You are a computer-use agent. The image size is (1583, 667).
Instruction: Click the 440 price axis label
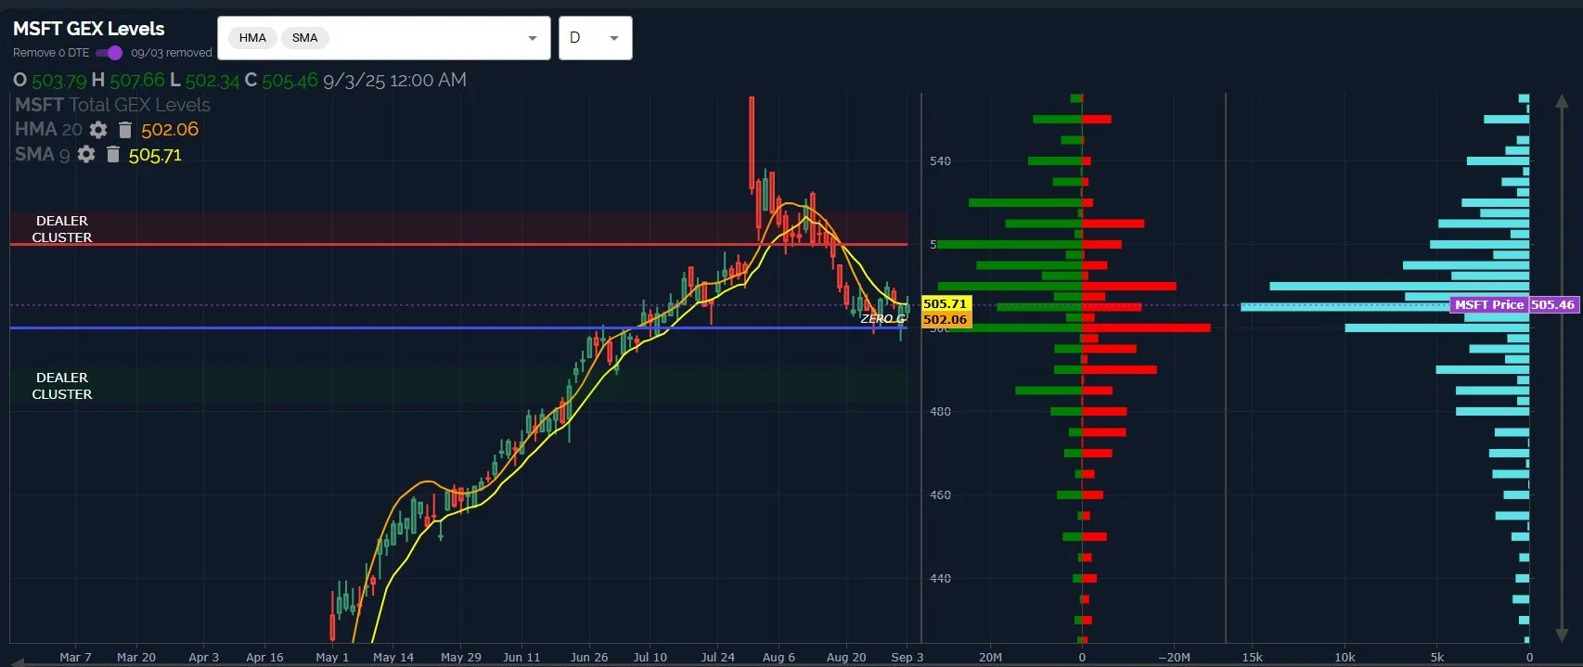(940, 579)
